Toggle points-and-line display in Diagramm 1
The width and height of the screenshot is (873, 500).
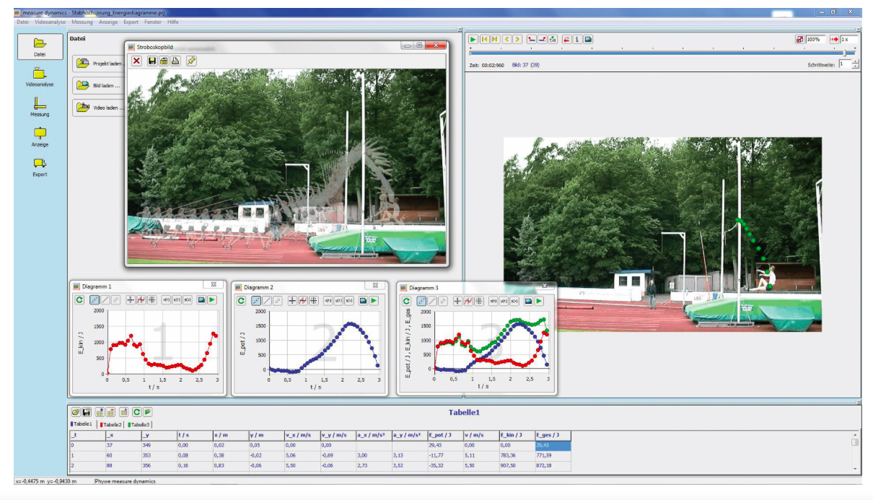point(95,299)
